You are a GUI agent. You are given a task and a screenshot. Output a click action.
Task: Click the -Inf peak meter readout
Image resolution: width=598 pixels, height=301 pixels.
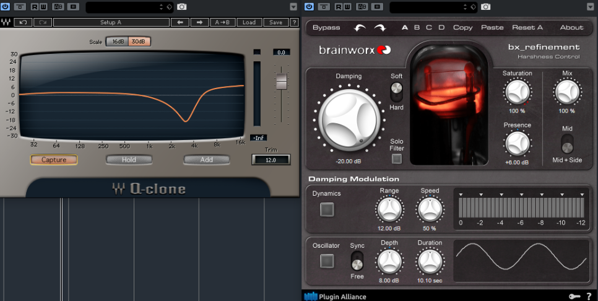pos(258,137)
